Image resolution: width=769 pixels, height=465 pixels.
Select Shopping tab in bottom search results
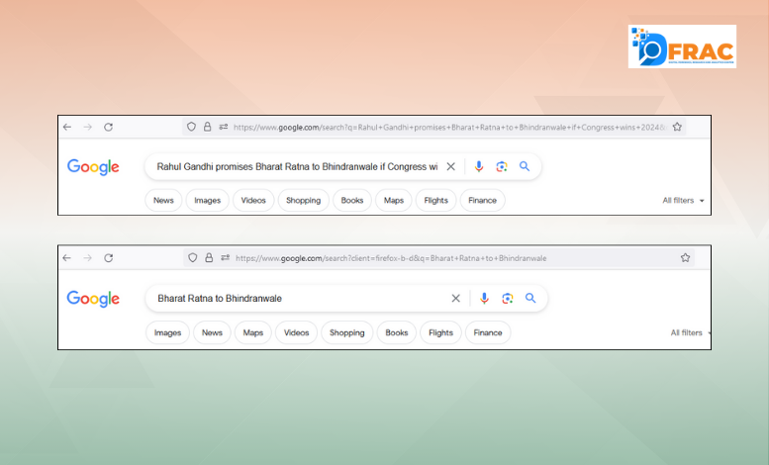[x=346, y=332]
